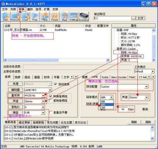This screenshot has height=149, width=158.
Task: Open the 扩展 menu
Action: (47, 9)
